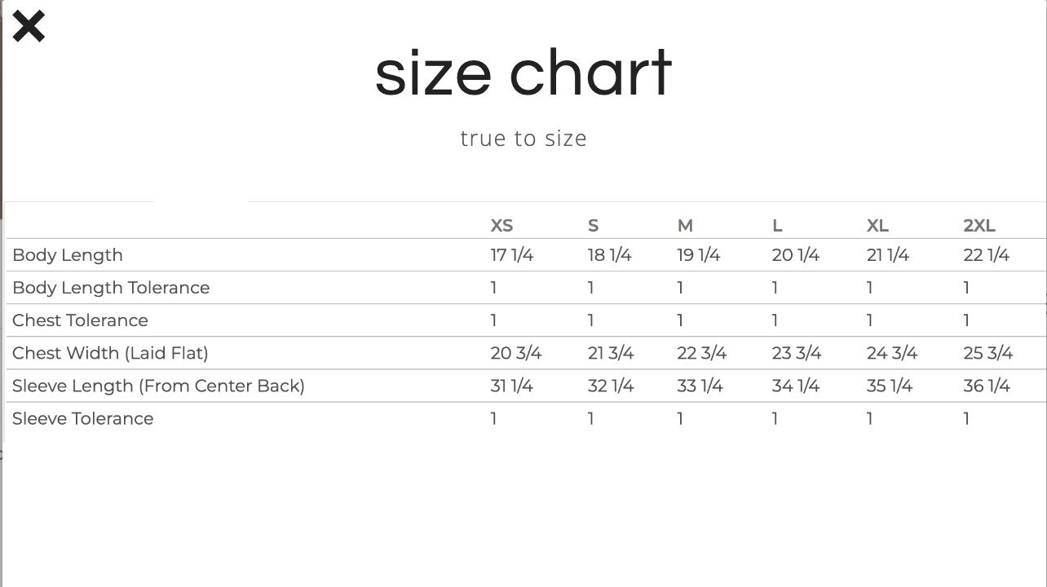
Task: Click the 2XL chest width value 25 3/4
Action: (987, 353)
